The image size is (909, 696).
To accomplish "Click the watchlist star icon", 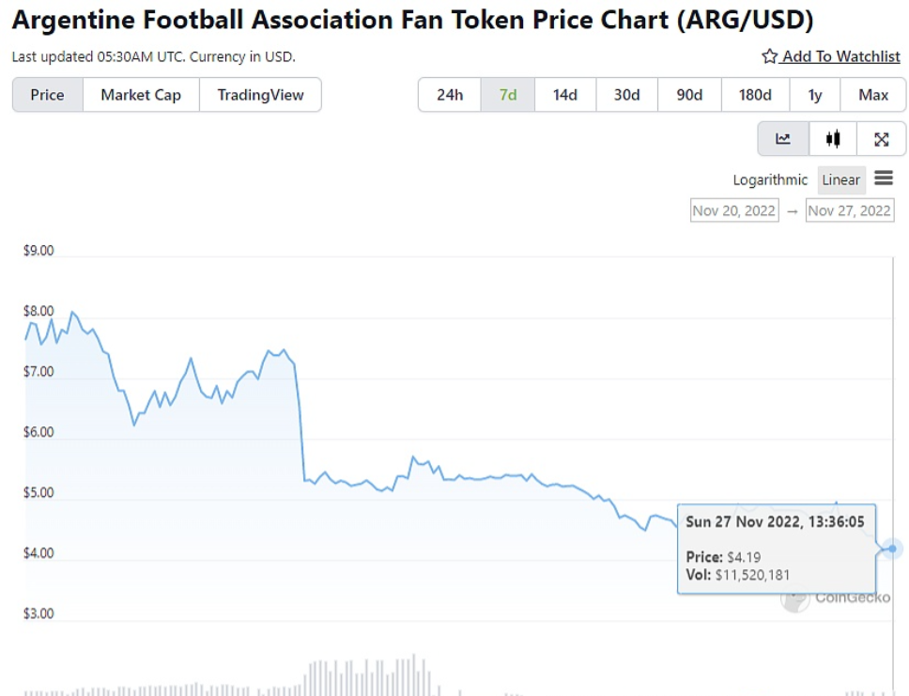I will click(769, 56).
